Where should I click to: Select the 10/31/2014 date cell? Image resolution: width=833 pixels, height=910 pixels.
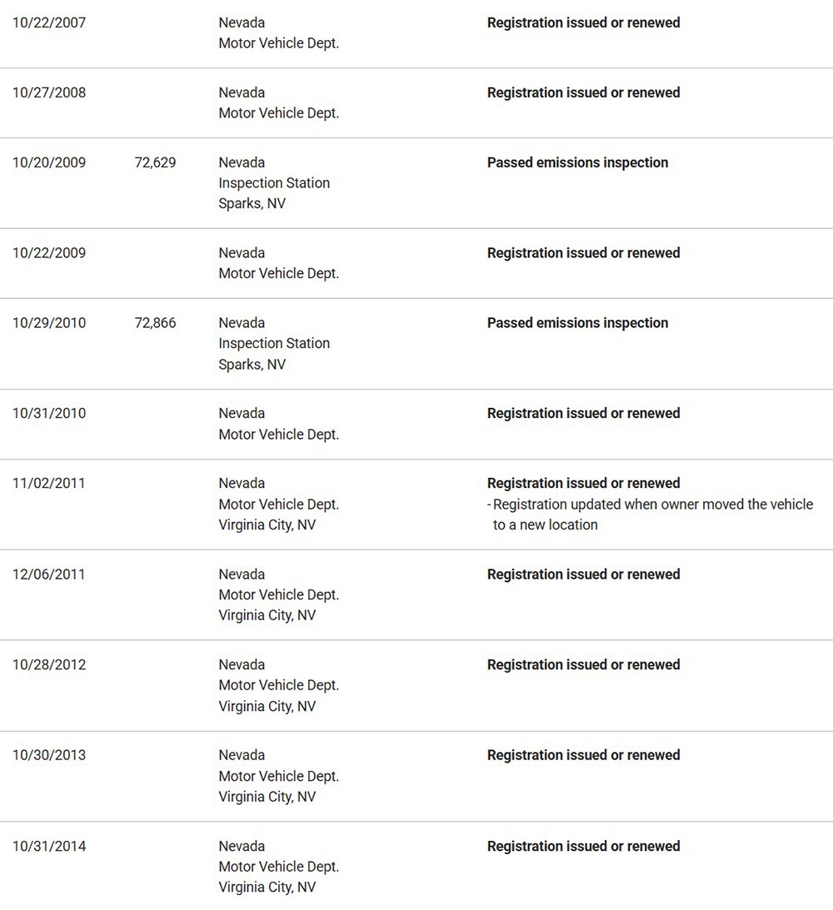point(48,847)
